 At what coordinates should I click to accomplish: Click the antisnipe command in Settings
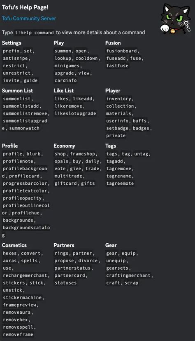[x=15, y=58]
